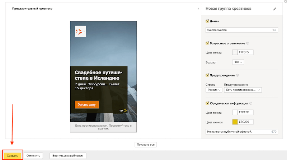The image size is (287, 160).
Task: Open the Страна dropdown showing Россия
Action: 214,90
